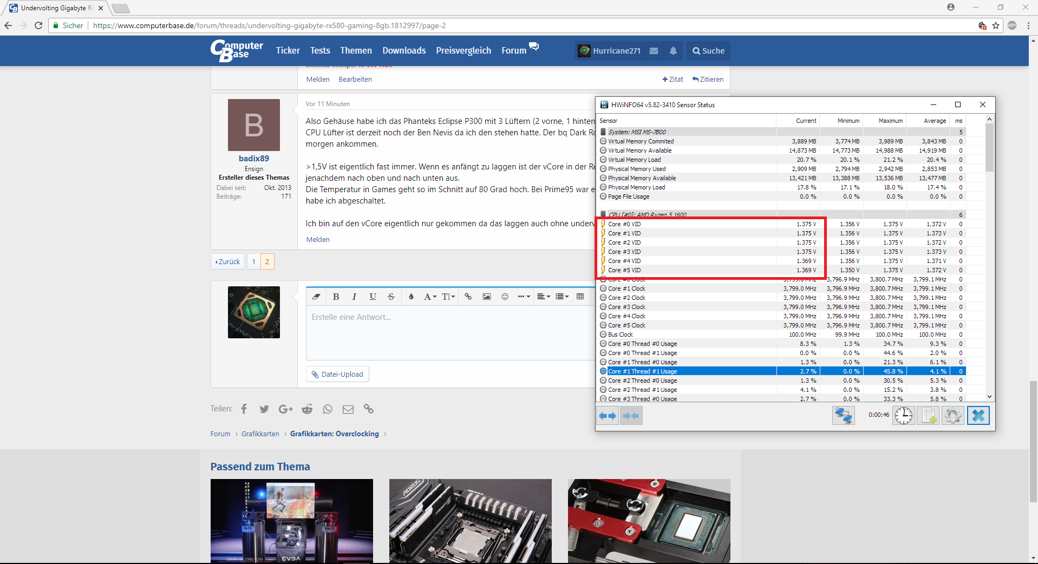Share the thread on Twitter
1038x564 pixels.
click(x=264, y=409)
